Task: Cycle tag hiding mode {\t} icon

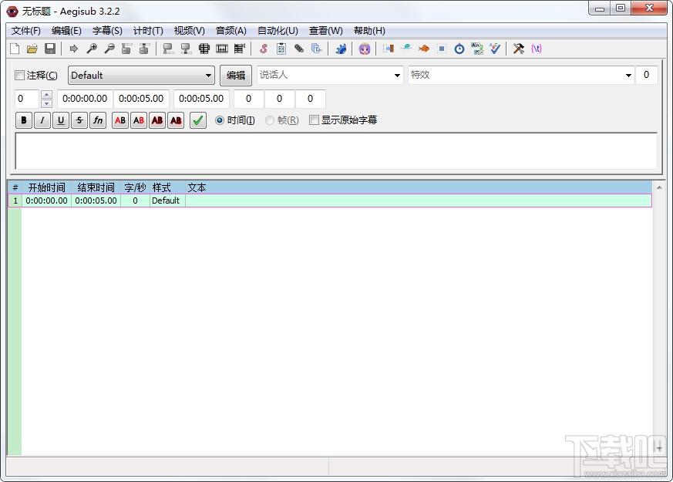Action: [537, 49]
